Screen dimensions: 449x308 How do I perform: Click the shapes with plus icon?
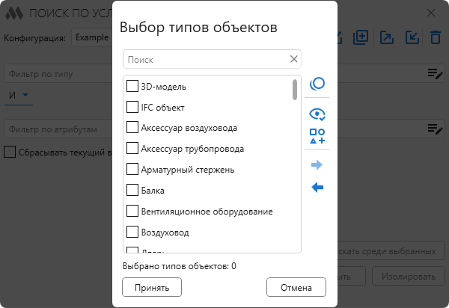(317, 136)
